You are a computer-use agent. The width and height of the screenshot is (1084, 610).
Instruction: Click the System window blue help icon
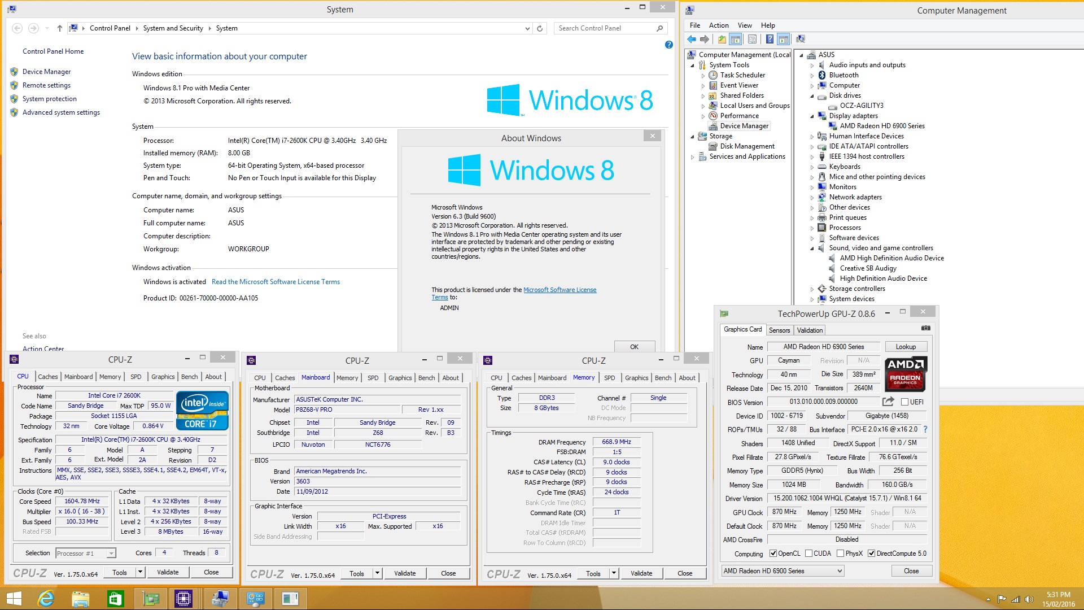click(x=669, y=45)
